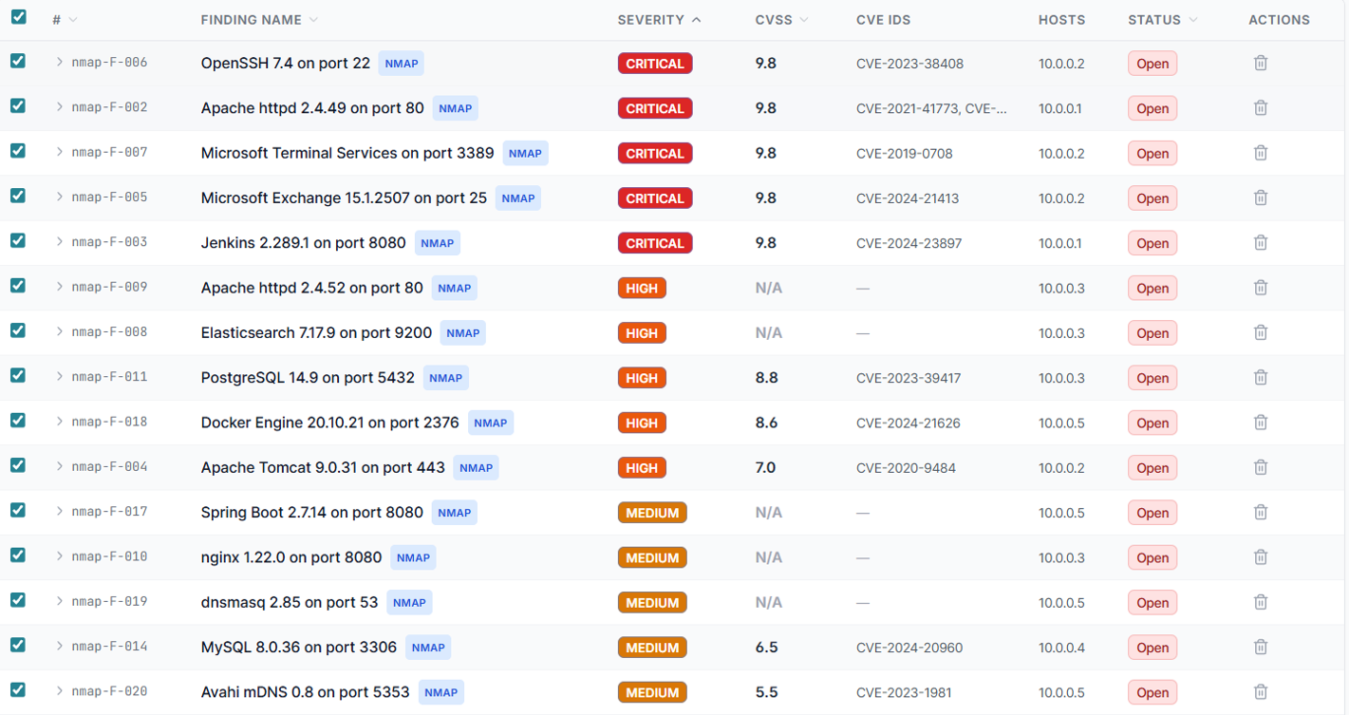Expand the nmap-F-002 row details
1349x715 pixels.
(x=59, y=106)
